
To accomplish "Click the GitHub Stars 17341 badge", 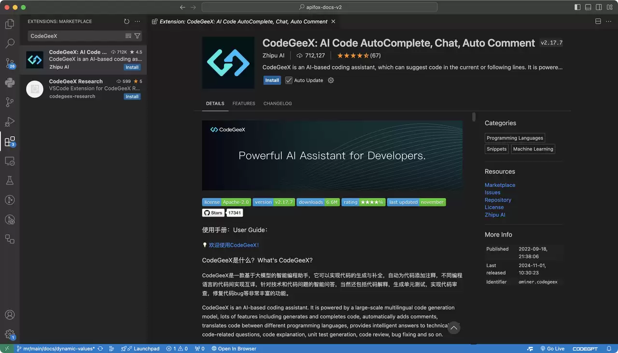I will [222, 213].
